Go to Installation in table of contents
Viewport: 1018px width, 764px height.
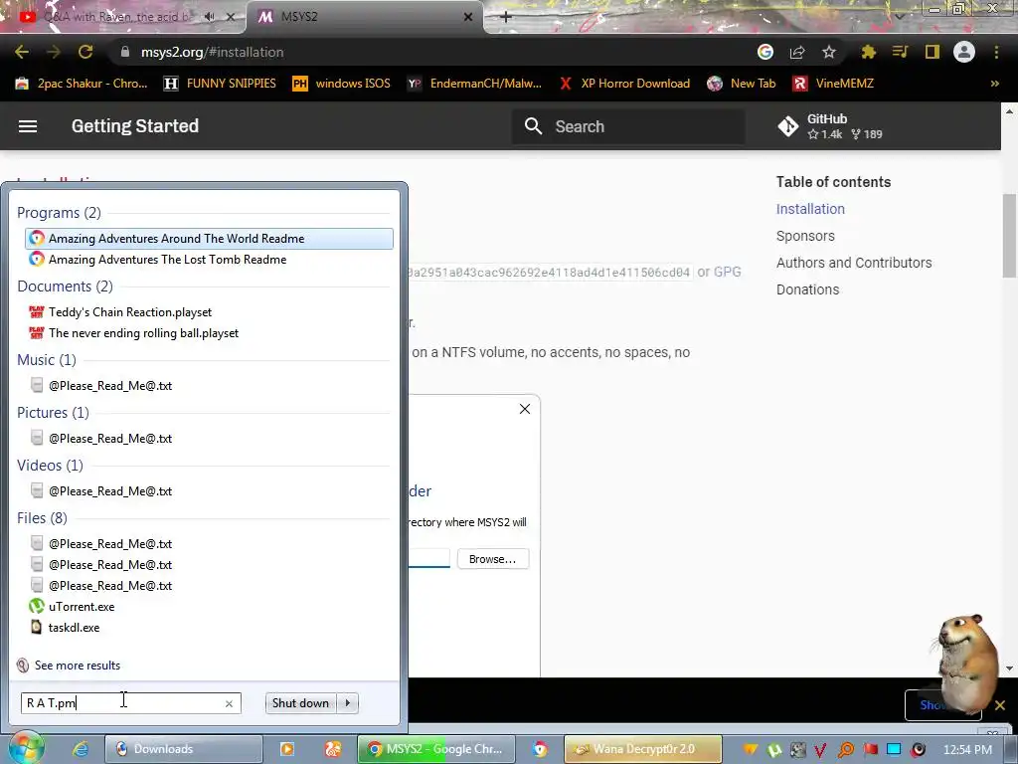(810, 209)
